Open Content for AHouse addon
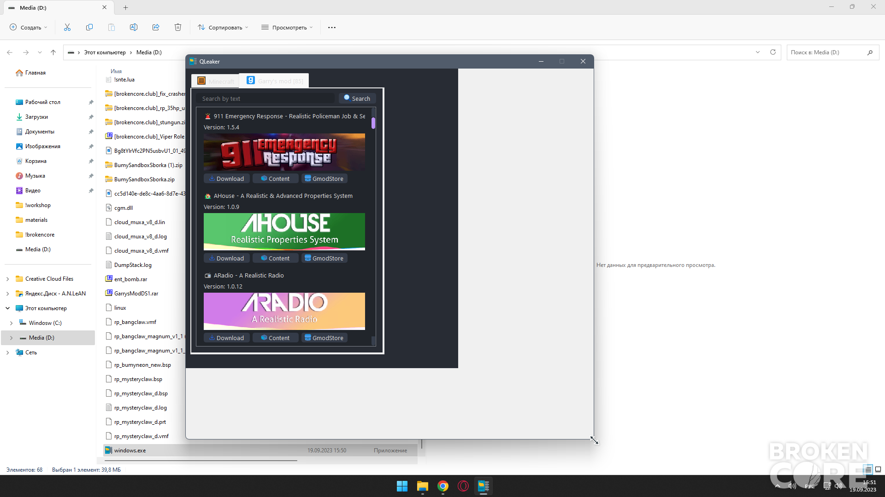The image size is (885, 497). click(x=276, y=258)
